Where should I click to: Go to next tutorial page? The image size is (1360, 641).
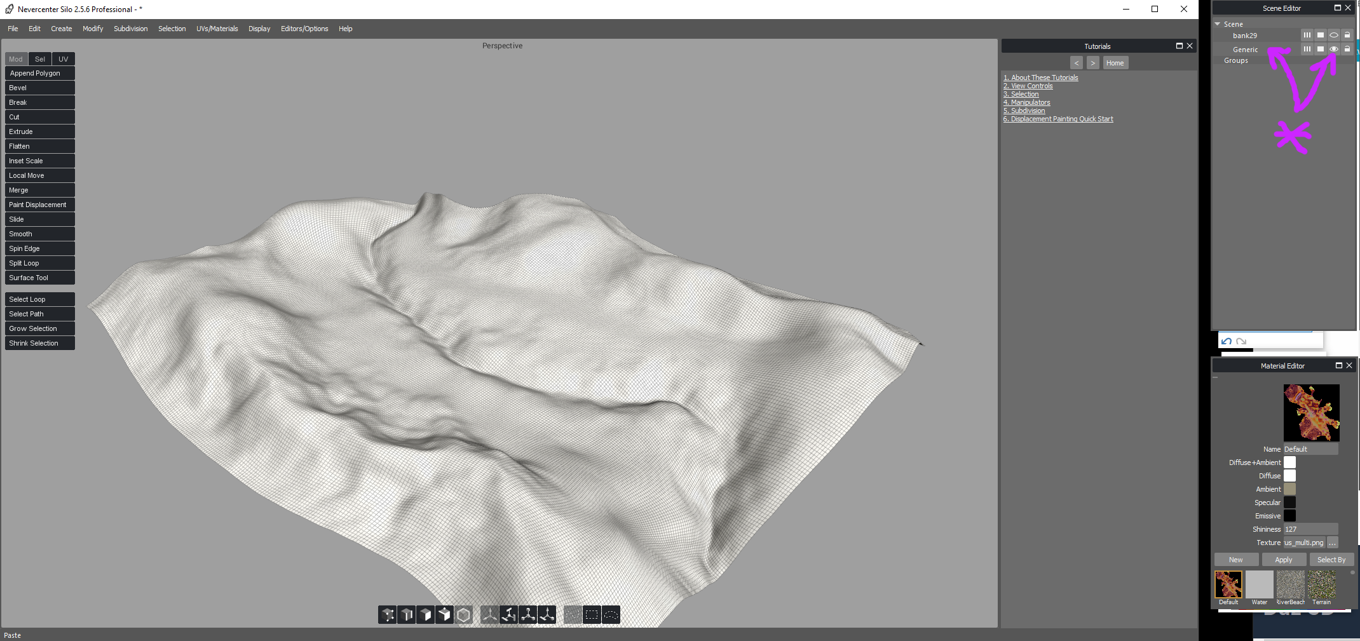tap(1093, 63)
